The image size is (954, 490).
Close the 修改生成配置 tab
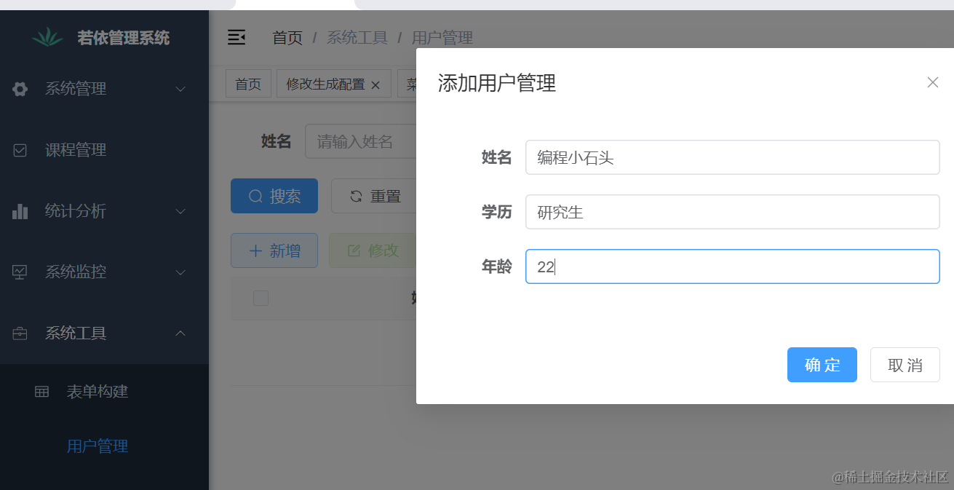coord(375,85)
